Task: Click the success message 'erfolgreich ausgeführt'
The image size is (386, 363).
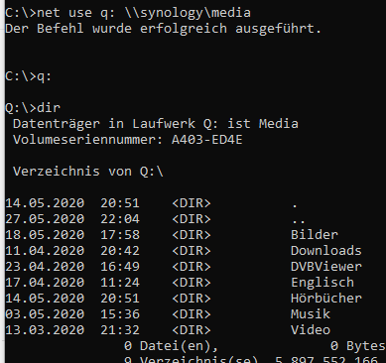Action: pos(230,29)
